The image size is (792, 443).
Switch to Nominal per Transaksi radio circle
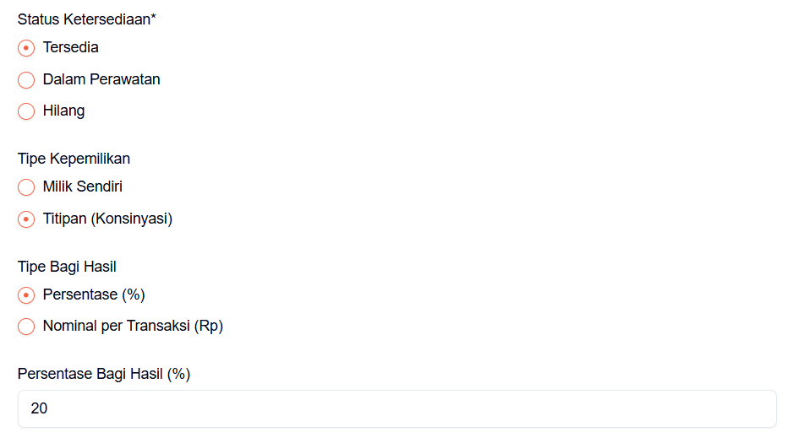[x=26, y=327]
